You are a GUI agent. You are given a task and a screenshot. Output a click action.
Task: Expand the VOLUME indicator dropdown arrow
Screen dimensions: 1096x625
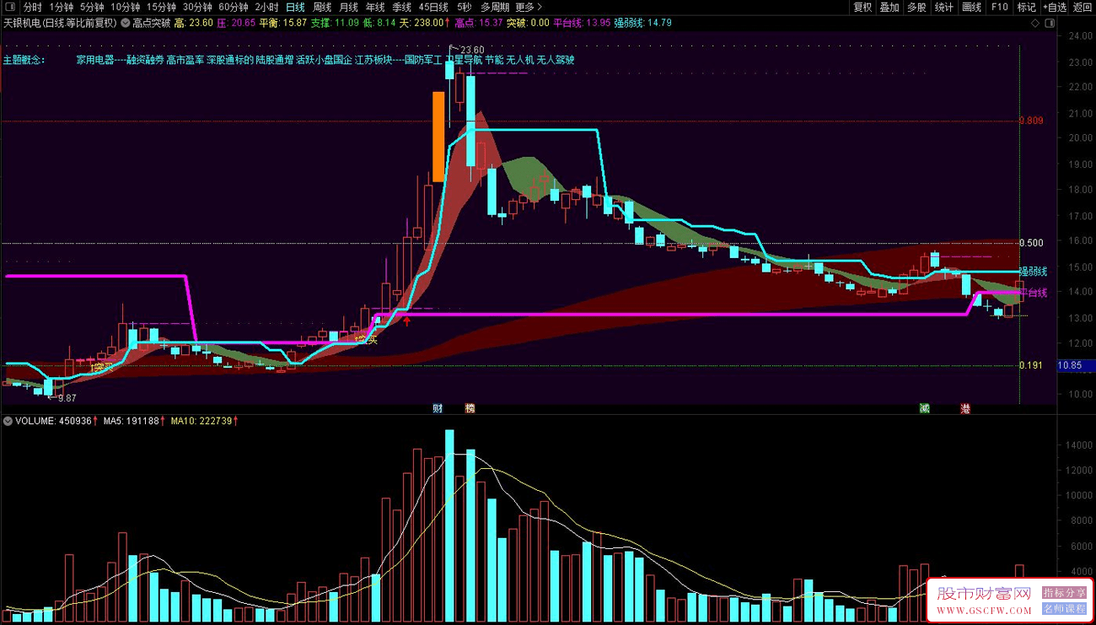tap(8, 420)
